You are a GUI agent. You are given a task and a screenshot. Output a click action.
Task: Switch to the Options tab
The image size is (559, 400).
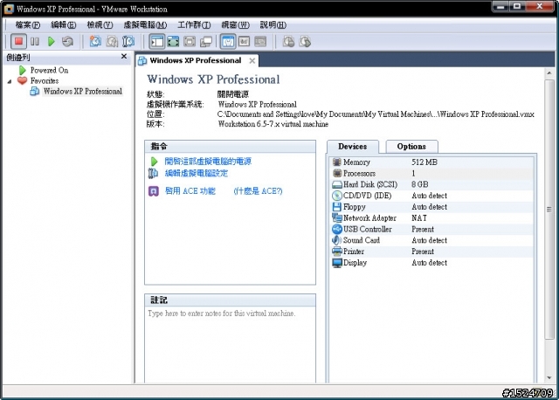[x=411, y=147]
